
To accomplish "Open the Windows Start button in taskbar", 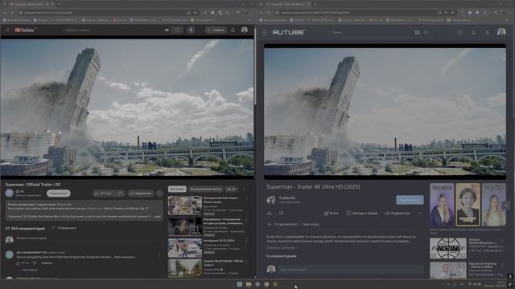I will click(x=240, y=284).
